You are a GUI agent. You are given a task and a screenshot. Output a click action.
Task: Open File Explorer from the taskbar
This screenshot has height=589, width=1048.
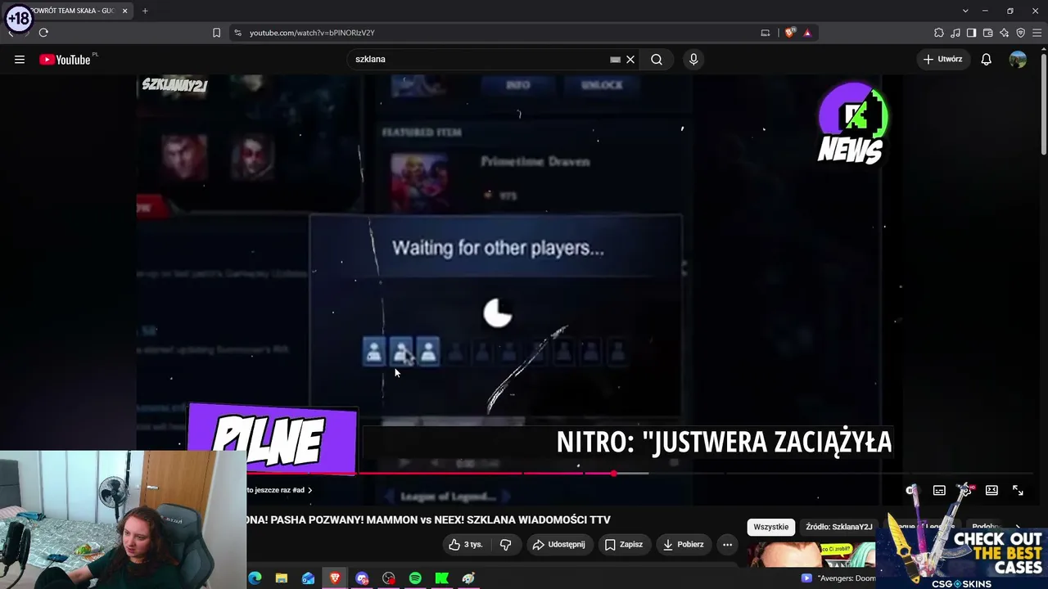click(x=282, y=578)
